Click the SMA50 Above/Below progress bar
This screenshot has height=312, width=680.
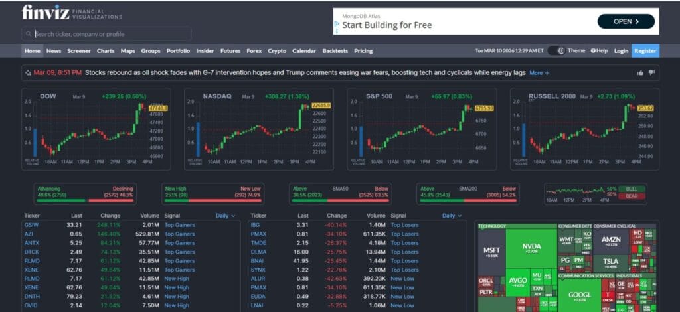pyautogui.click(x=341, y=200)
